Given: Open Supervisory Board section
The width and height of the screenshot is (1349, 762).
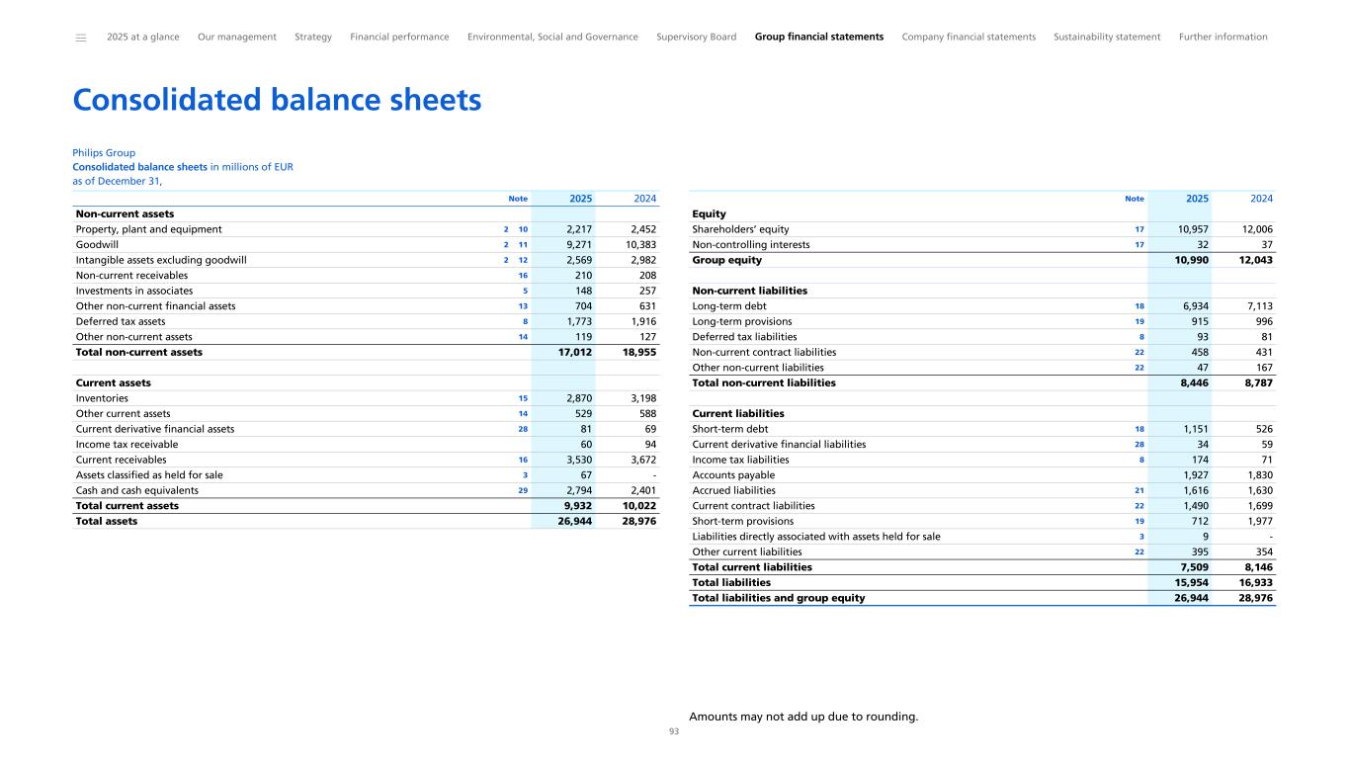Looking at the screenshot, I should point(696,38).
